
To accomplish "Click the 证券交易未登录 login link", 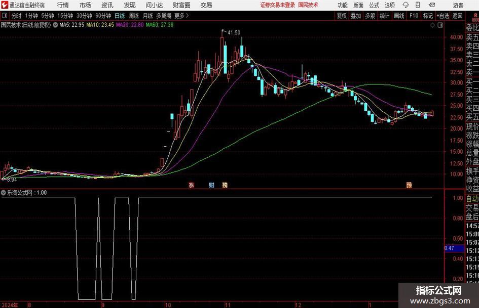I will 277,5.
